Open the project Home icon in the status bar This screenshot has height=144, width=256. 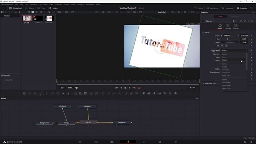[245, 142]
